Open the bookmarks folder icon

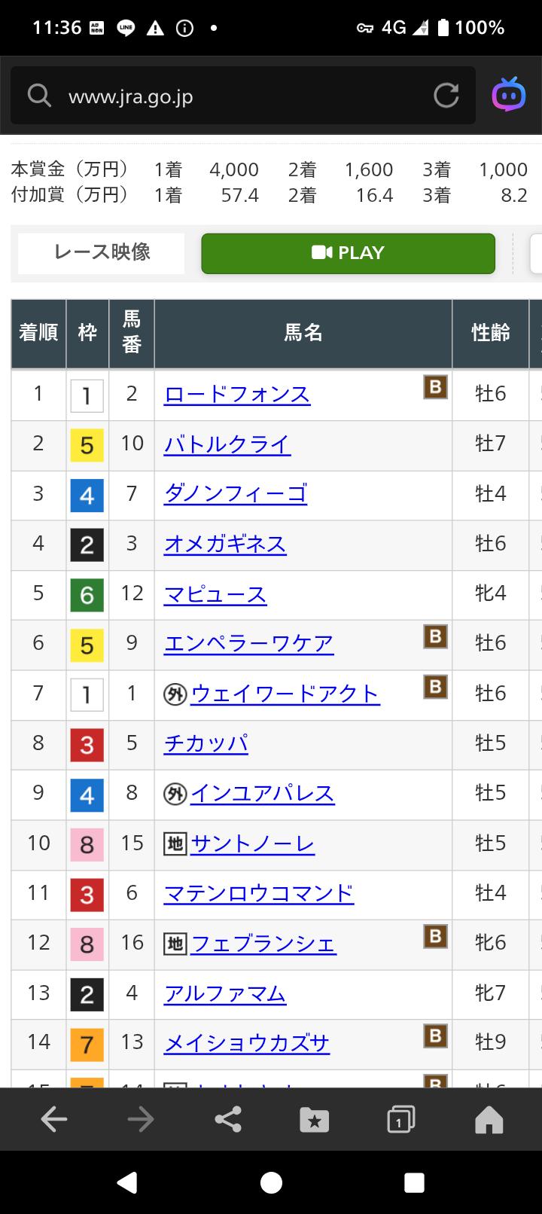314,1121
